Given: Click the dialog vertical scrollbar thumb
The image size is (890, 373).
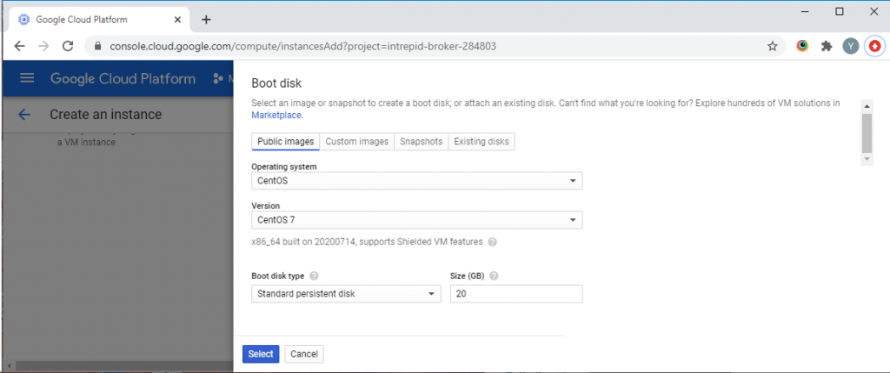Looking at the screenshot, I should coord(867,133).
